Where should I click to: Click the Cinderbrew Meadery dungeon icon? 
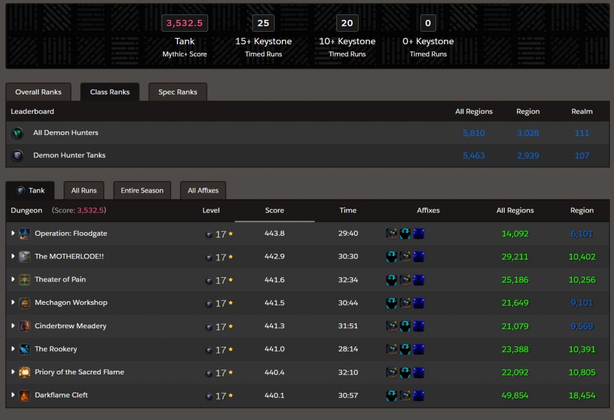pos(25,326)
